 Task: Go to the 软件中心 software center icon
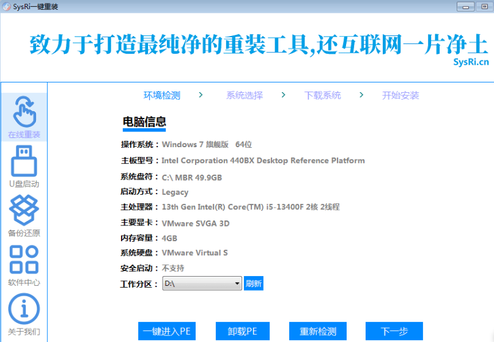coord(24,264)
